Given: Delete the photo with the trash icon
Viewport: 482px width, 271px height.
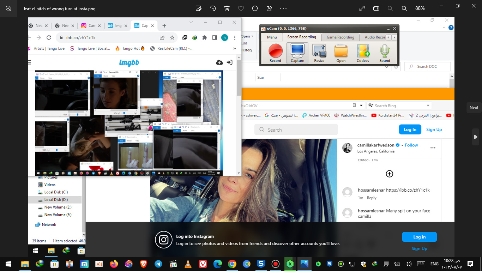Looking at the screenshot, I should coord(227,8).
